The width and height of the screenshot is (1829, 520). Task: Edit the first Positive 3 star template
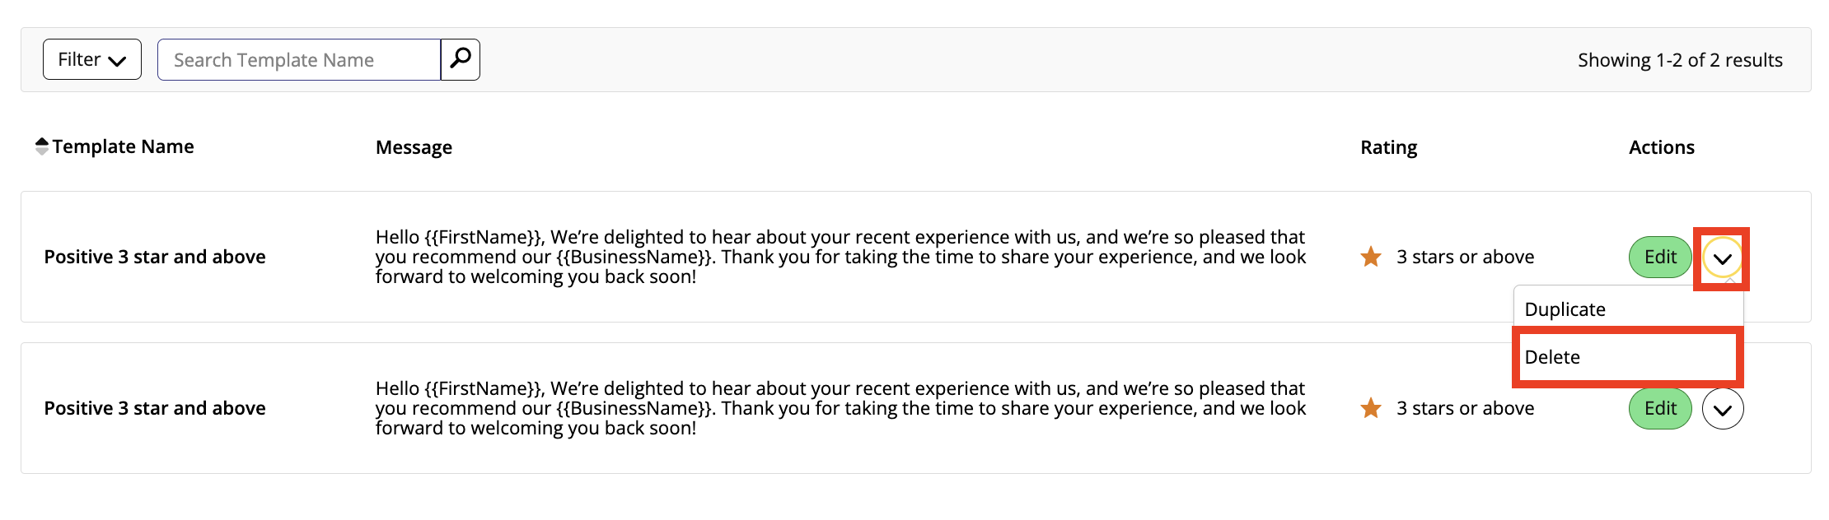point(1660,258)
